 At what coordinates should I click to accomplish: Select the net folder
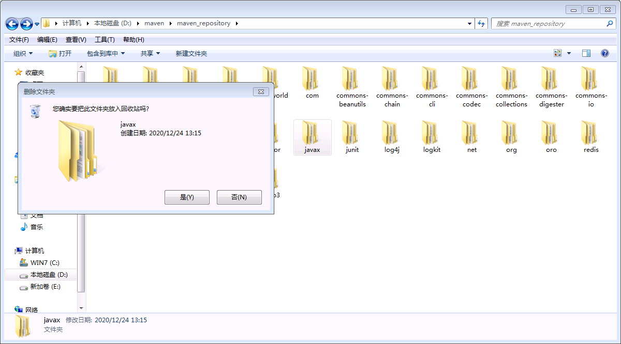[471, 137]
